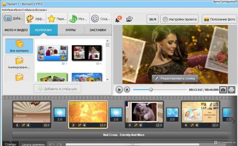Select the black four-photo collage template
Screen dimensions: 238x146
(87, 53)
